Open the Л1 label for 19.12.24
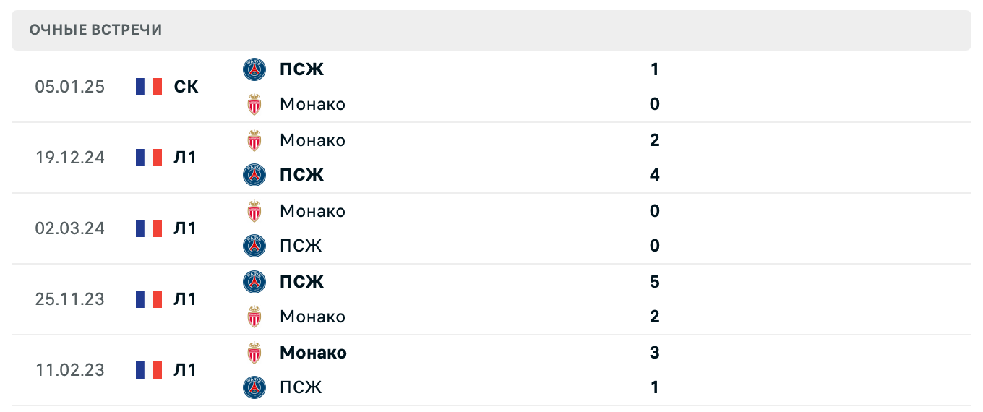This screenshot has width=983, height=412. pyautogui.click(x=185, y=158)
